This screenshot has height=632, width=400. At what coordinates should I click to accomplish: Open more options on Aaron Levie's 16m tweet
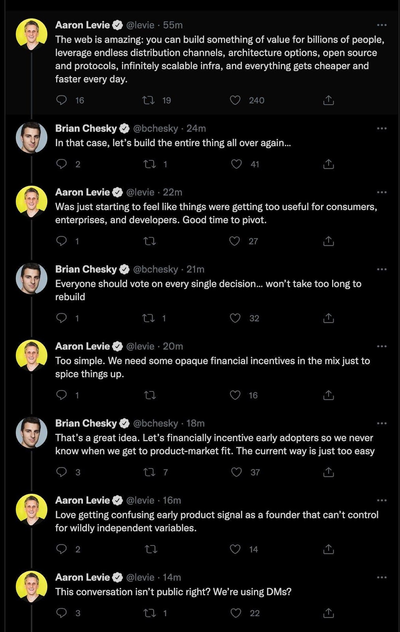381,500
